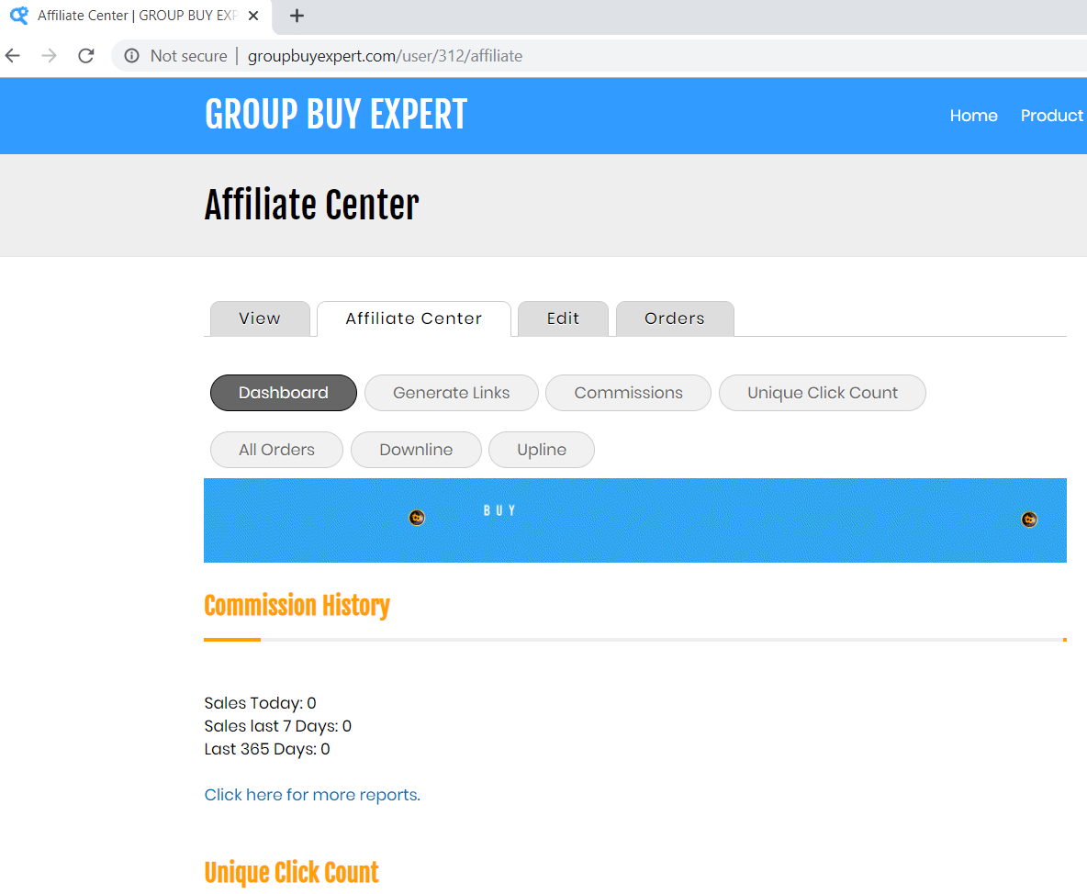Open the Orders tab
This screenshot has height=894, width=1087.
[674, 318]
